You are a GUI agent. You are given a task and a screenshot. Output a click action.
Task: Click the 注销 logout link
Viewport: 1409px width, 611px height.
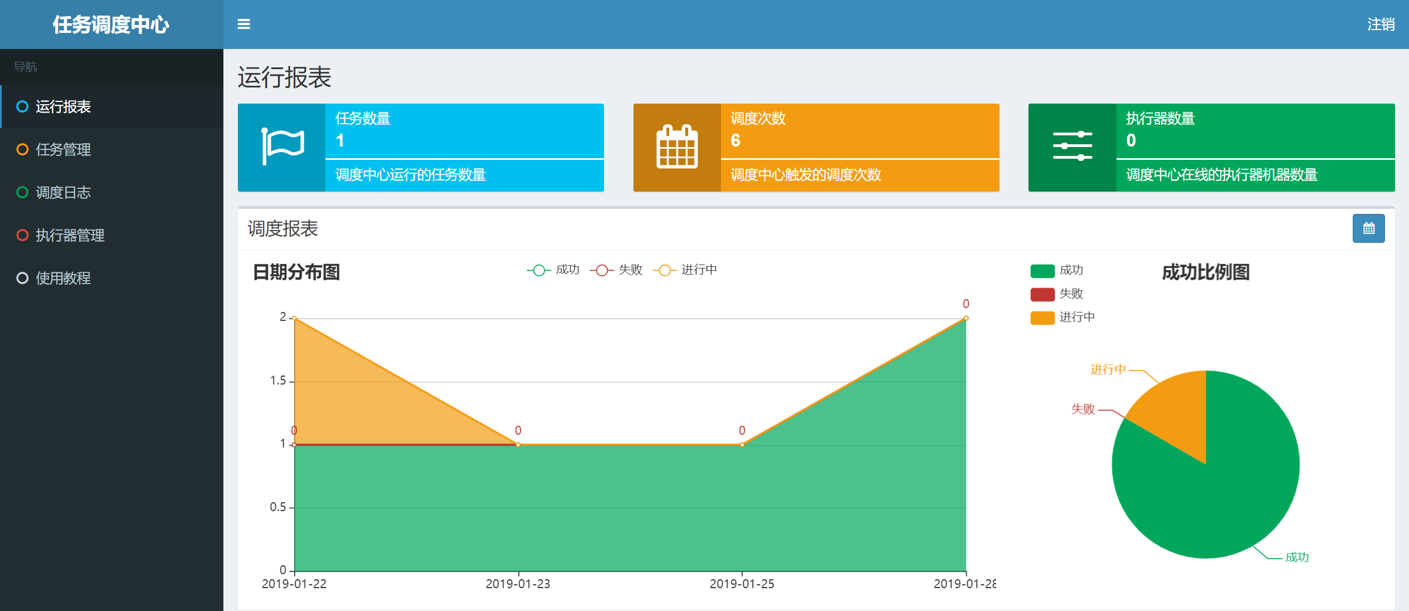coord(1381,25)
